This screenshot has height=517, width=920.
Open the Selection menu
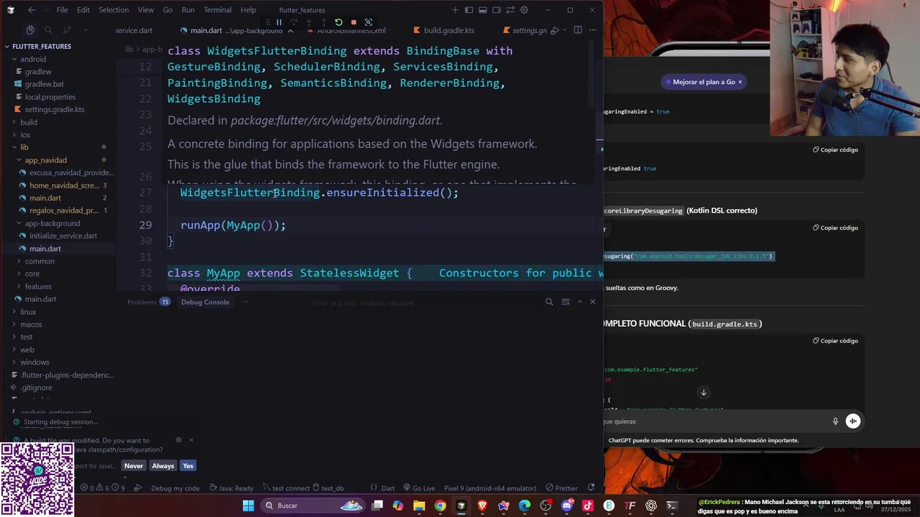point(114,10)
